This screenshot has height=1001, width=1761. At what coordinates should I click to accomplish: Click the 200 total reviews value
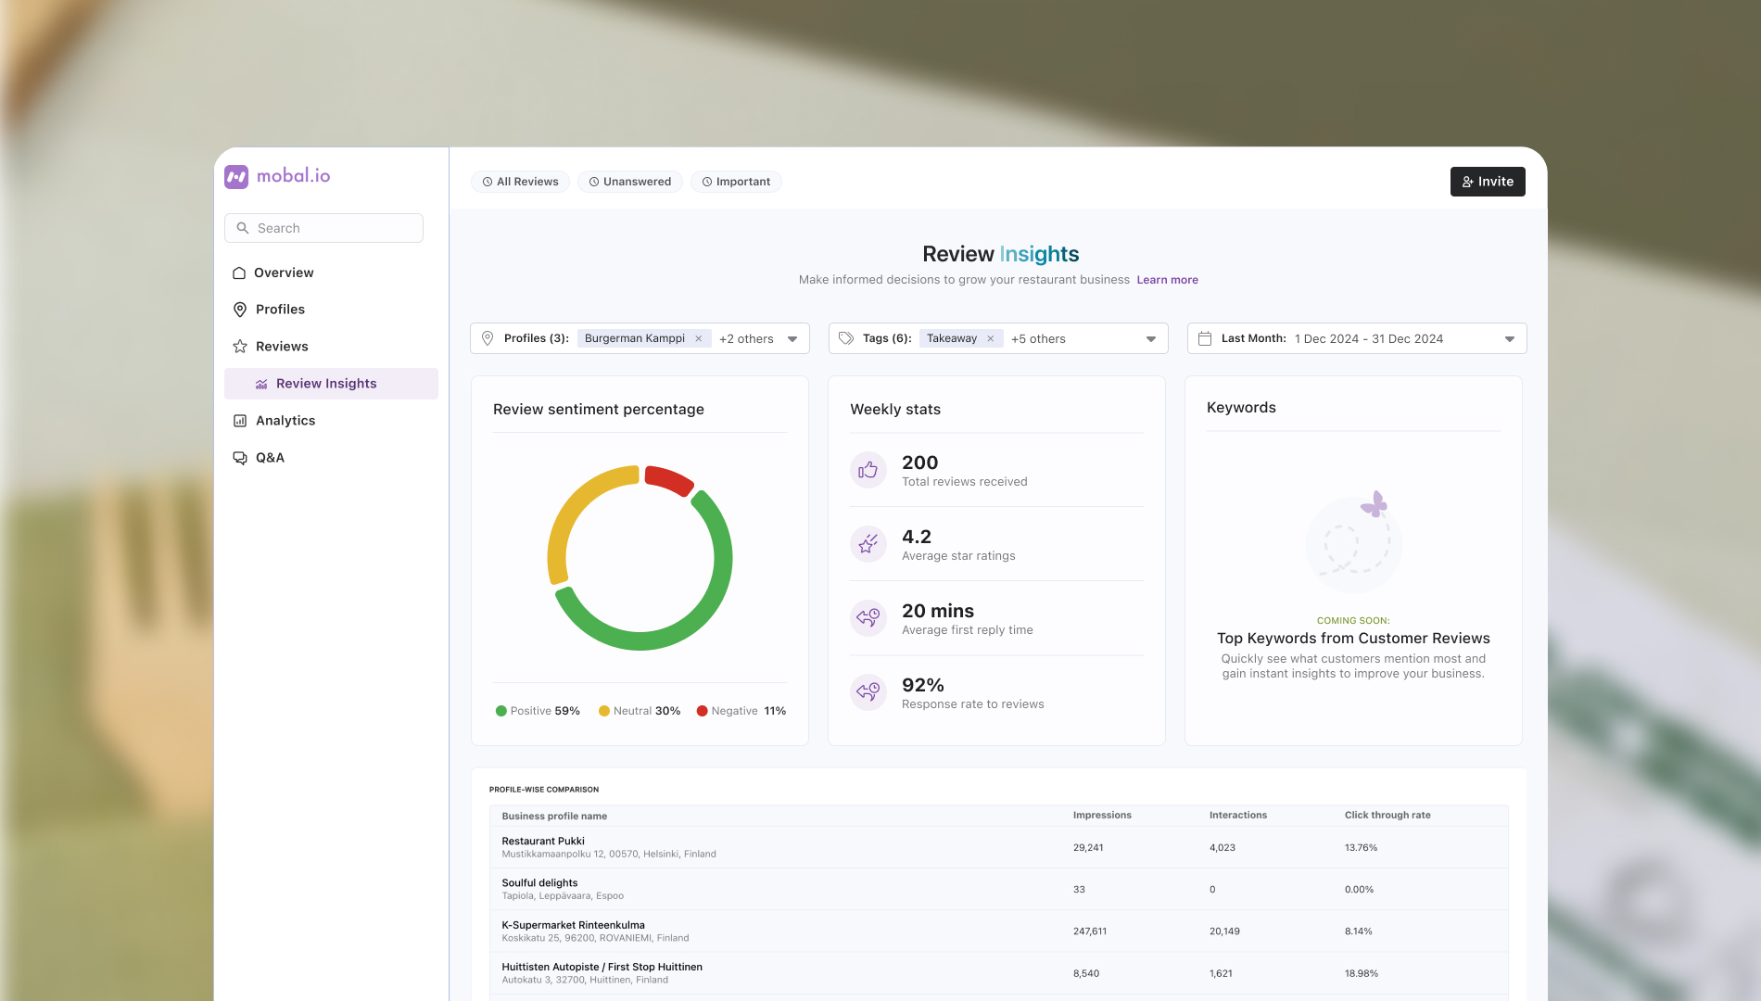[920, 462]
